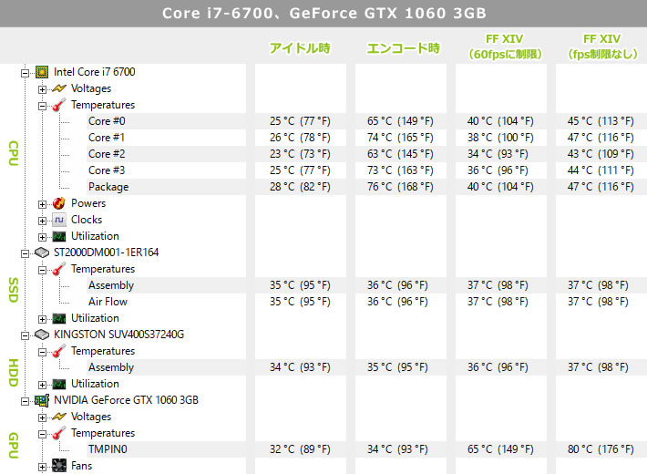Viewport: 647px width, 474px height.
Task: Click the TMPIN0 idle value 32 °C
Action: pos(300,449)
